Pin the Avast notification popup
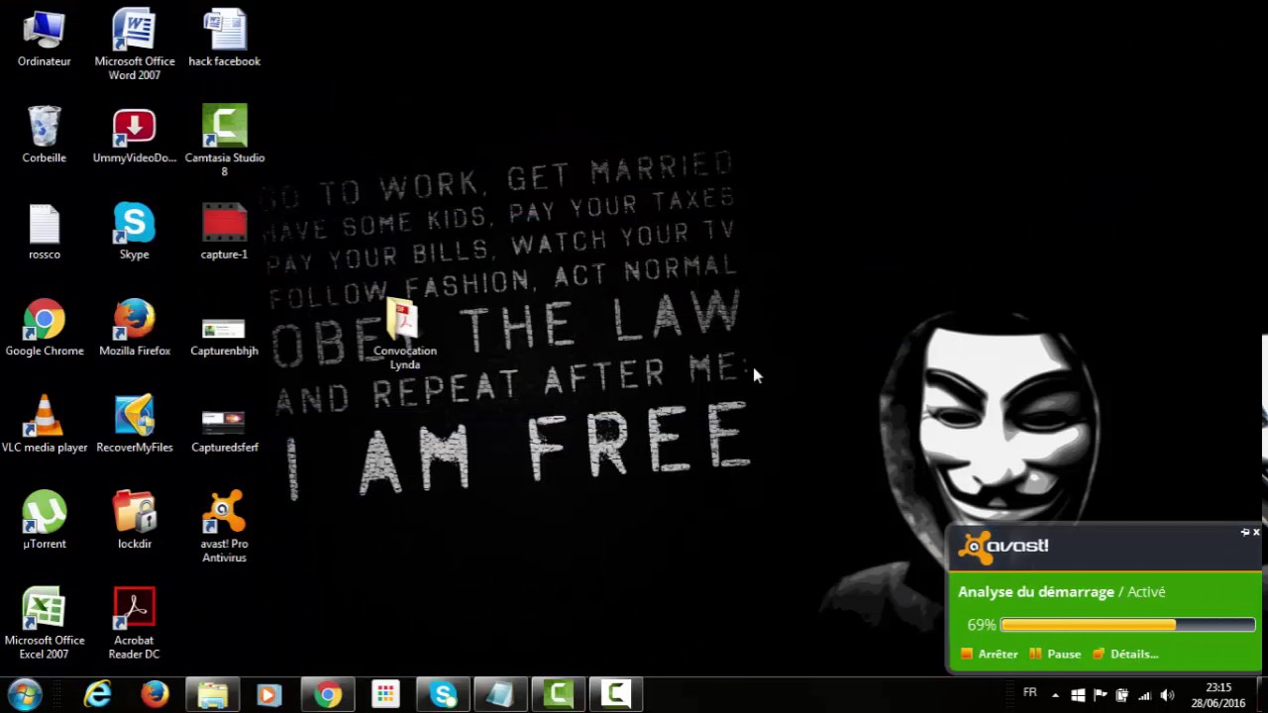Screen dimensions: 1268x713 coord(1244,532)
